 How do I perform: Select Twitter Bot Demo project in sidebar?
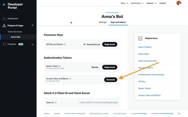pos(15,32)
